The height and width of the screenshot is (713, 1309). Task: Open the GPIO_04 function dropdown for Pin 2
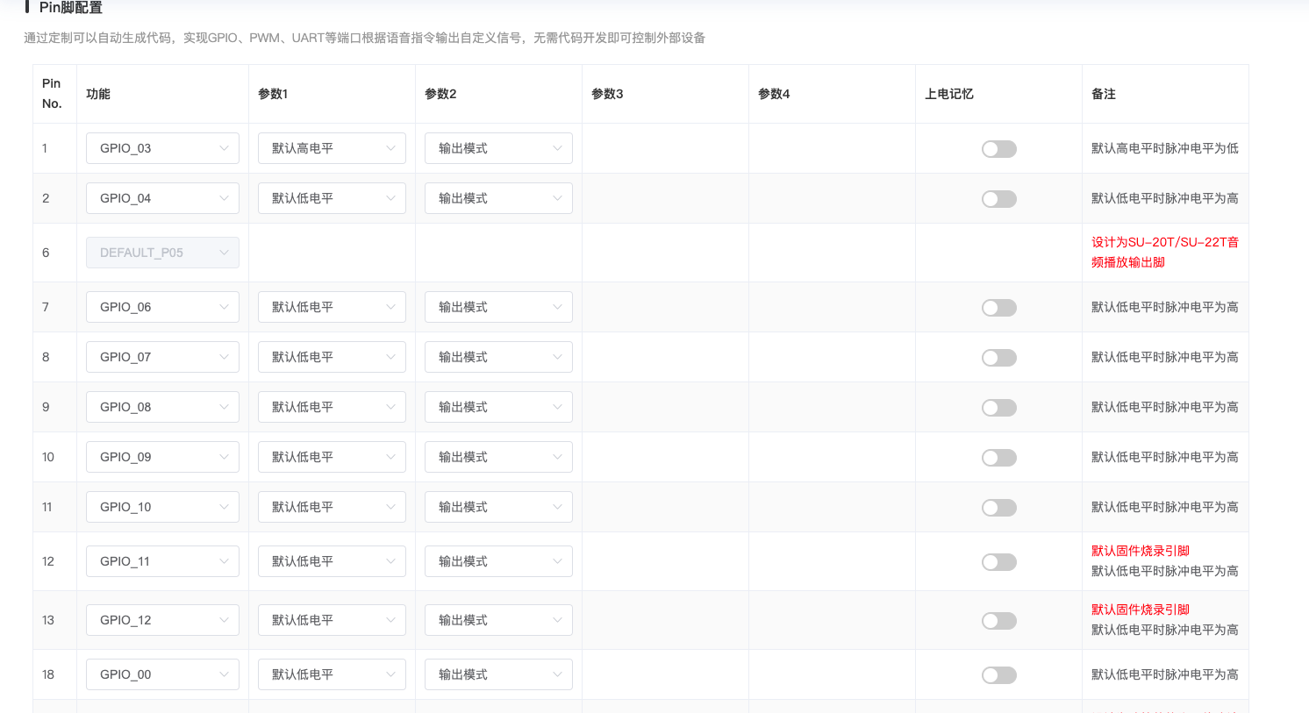[162, 198]
